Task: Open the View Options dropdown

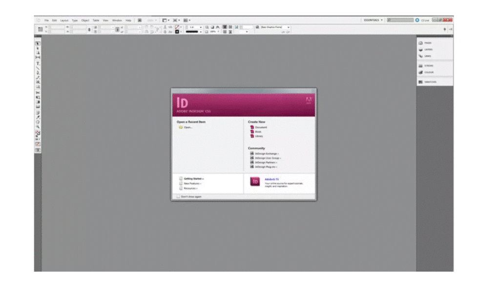Action: pyautogui.click(x=166, y=20)
